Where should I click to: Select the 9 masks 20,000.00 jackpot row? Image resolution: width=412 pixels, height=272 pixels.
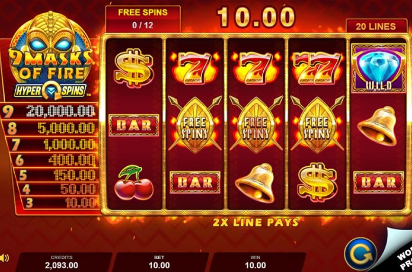coord(49,111)
